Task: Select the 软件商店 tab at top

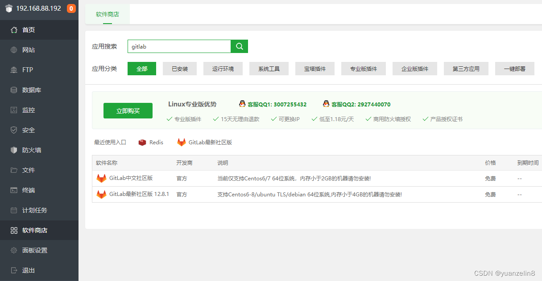Action: tap(108, 14)
